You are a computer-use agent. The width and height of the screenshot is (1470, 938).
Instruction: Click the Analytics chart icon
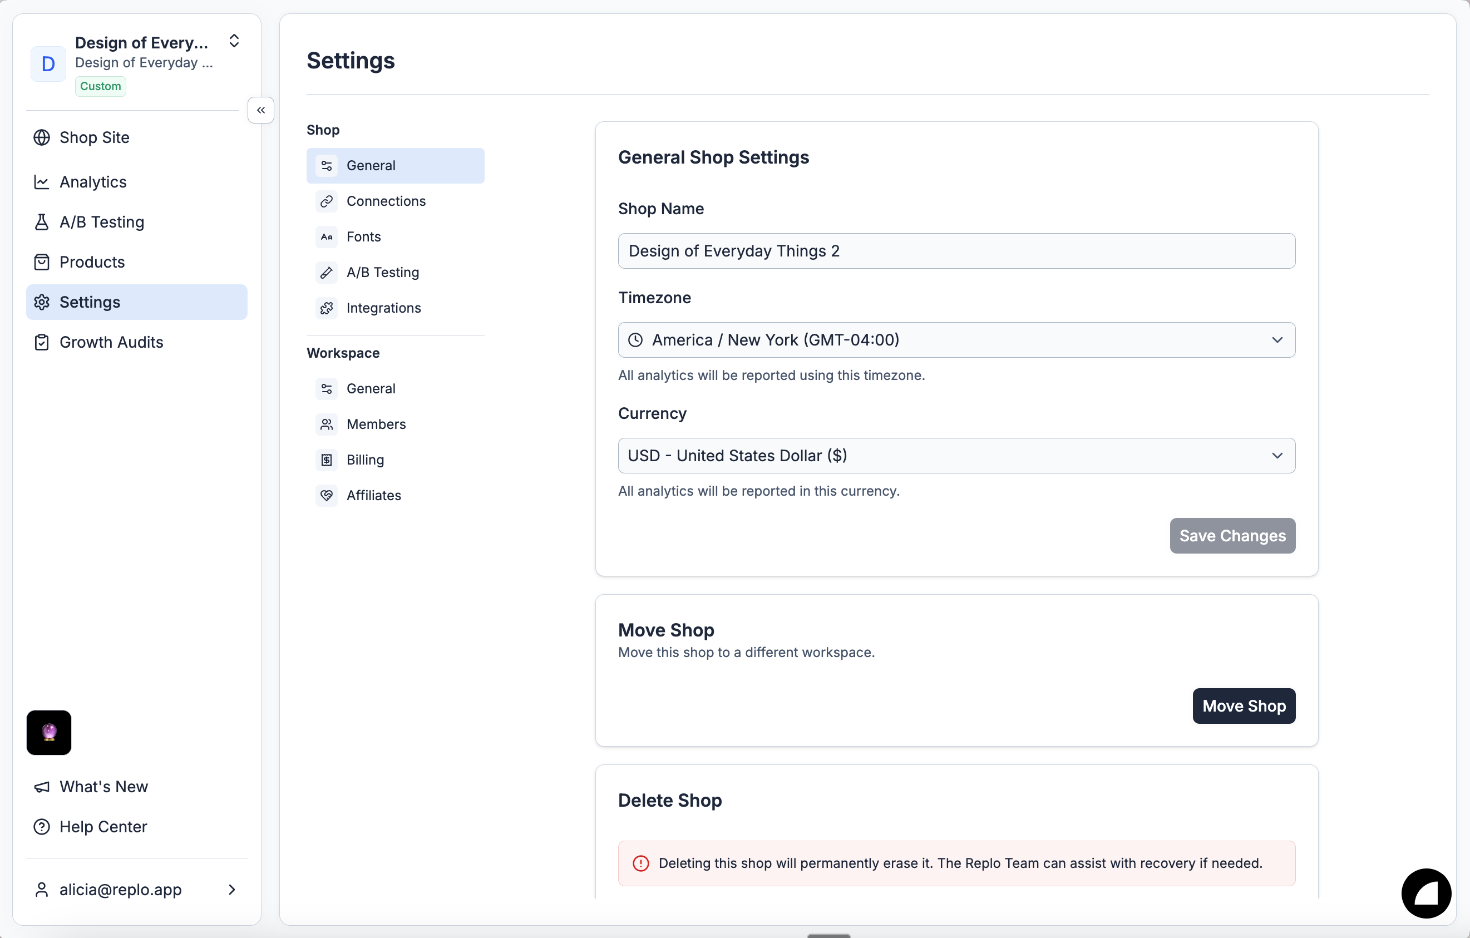tap(42, 182)
